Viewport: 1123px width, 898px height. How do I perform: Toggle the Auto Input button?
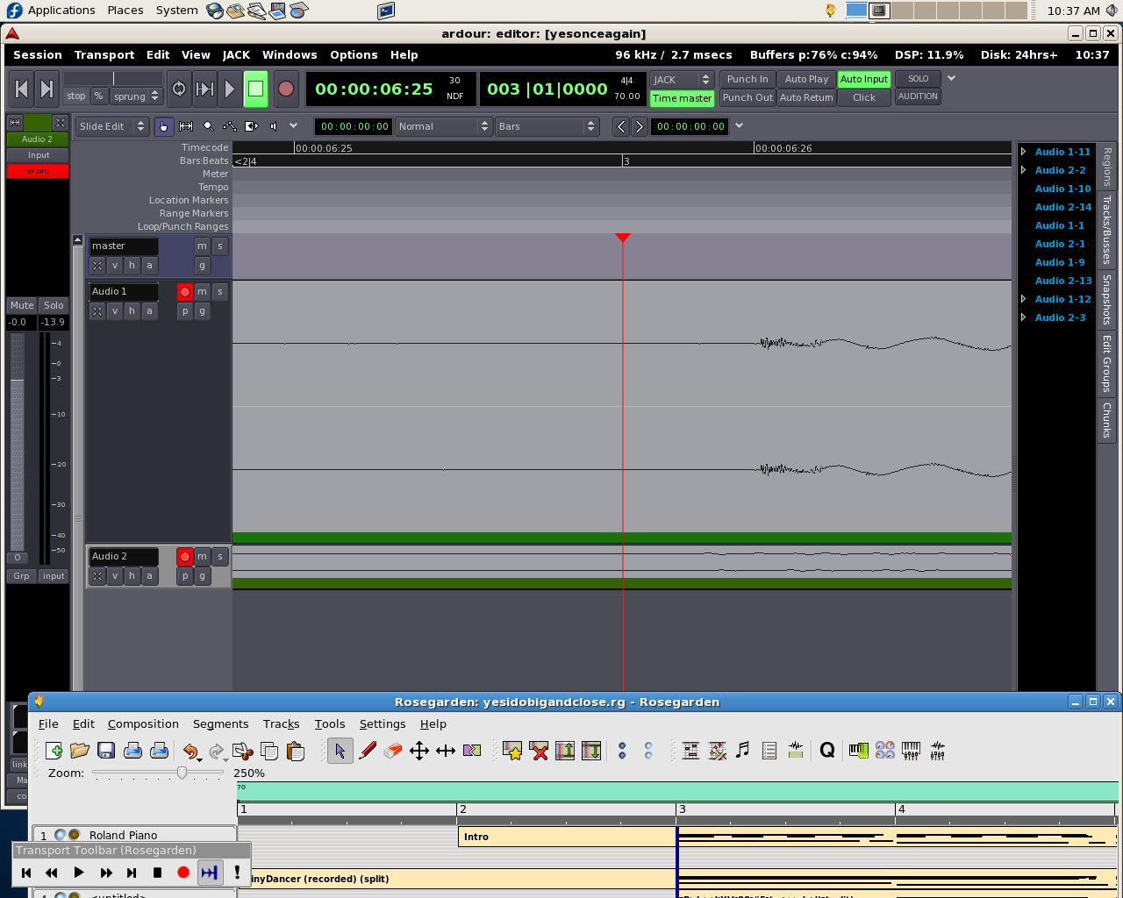(x=863, y=79)
